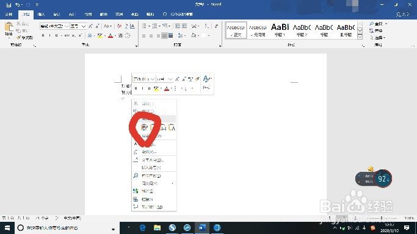Click the Find magnifier in the editing group
Image resolution: width=417 pixels, height=234 pixels.
pos(372,24)
